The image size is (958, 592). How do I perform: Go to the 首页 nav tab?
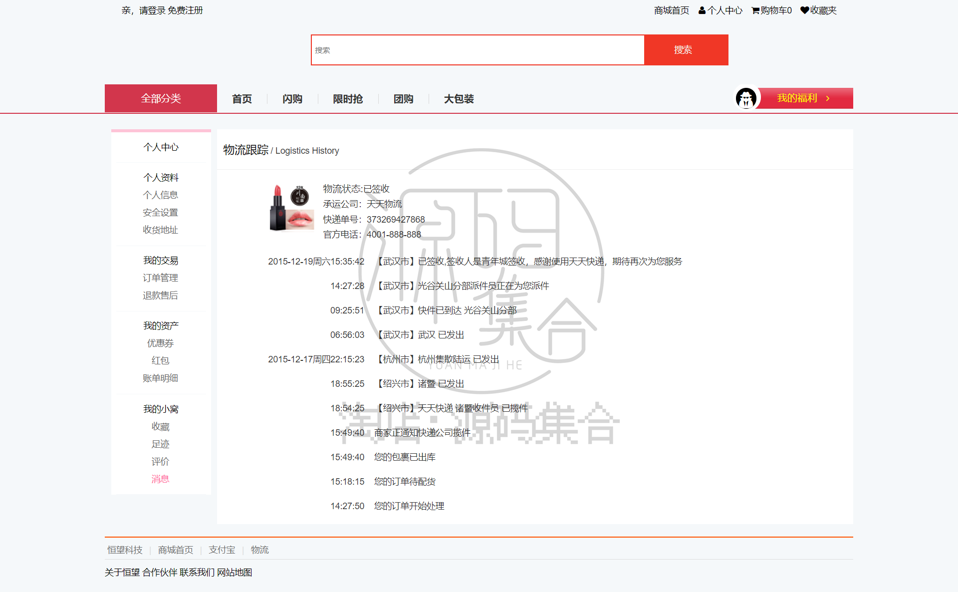(242, 99)
